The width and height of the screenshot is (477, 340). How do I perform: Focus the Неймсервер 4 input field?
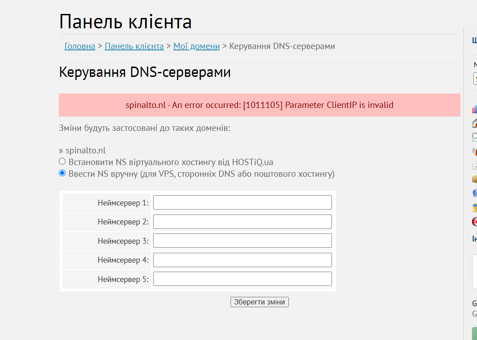(x=243, y=260)
